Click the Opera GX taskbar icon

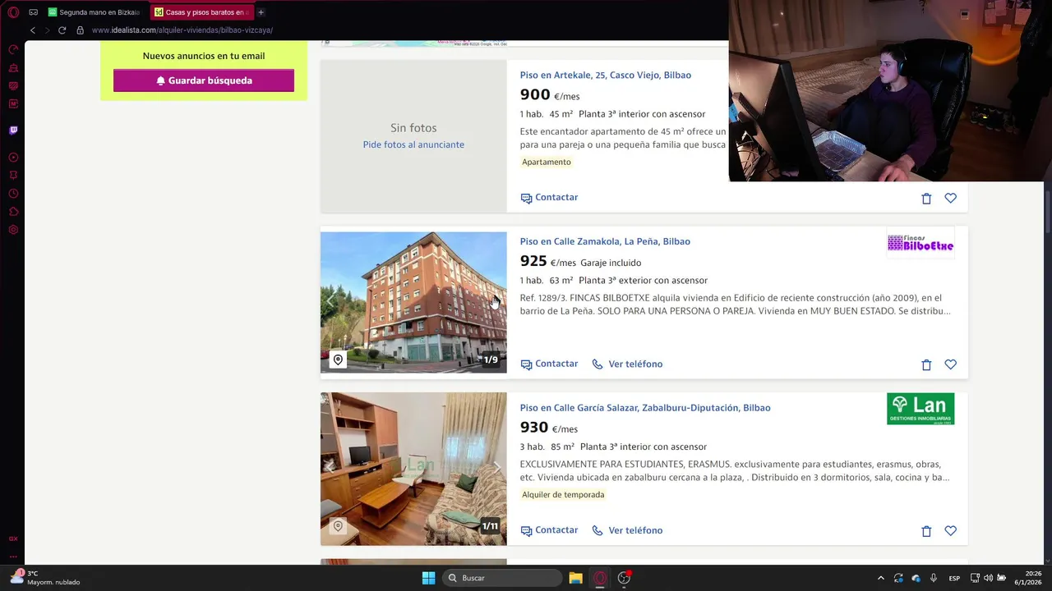(x=600, y=578)
